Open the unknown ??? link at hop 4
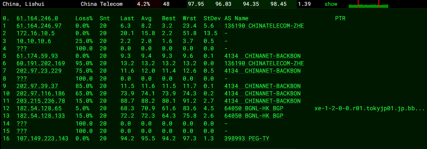The image size is (427, 149). pyautogui.click(x=22, y=48)
